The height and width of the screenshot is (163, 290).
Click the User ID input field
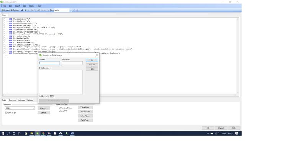coord(49,63)
